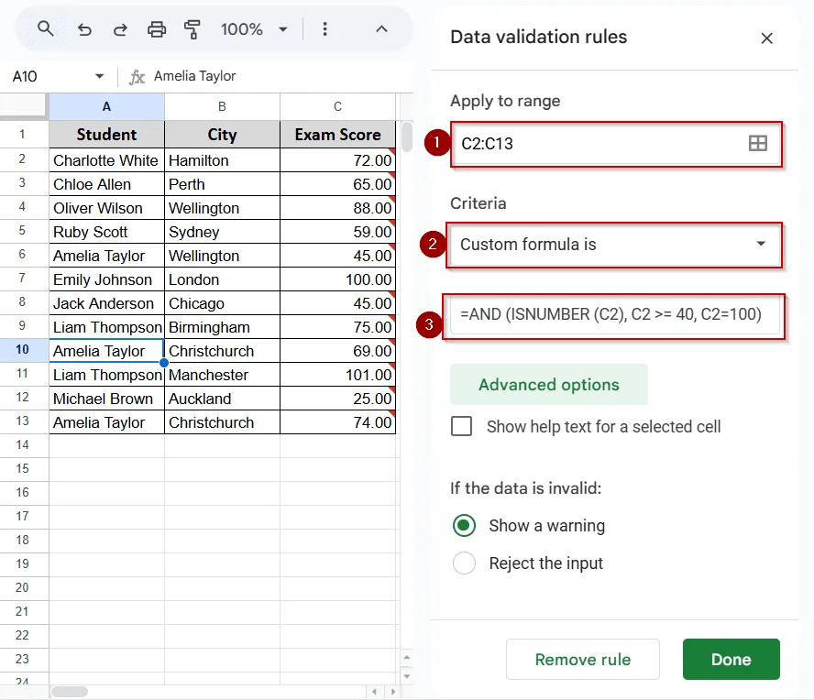Viewport: 814px width, 700px height.
Task: Click the Auckland city cell
Action: (x=222, y=399)
